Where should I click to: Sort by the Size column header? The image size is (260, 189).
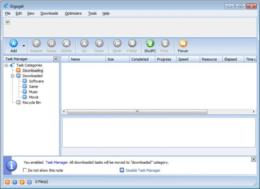117,59
